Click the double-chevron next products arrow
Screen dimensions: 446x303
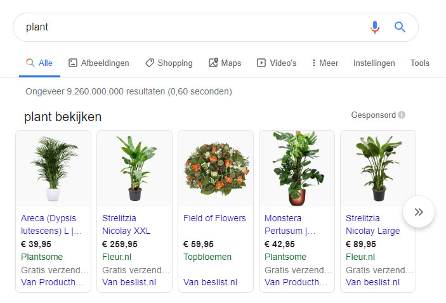419,212
